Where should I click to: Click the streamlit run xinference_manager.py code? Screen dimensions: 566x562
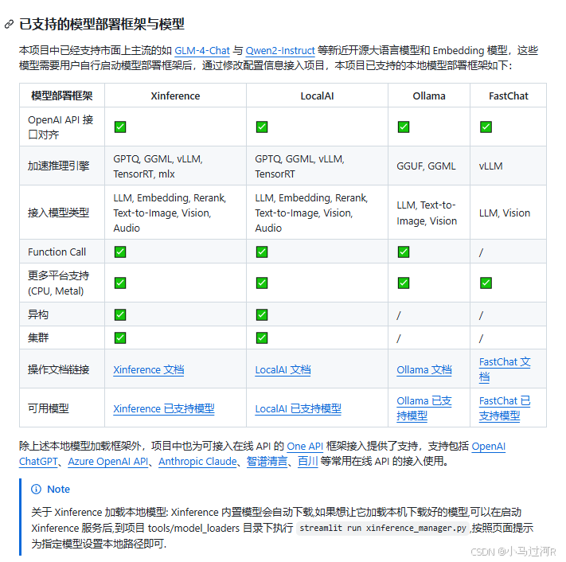(x=383, y=528)
